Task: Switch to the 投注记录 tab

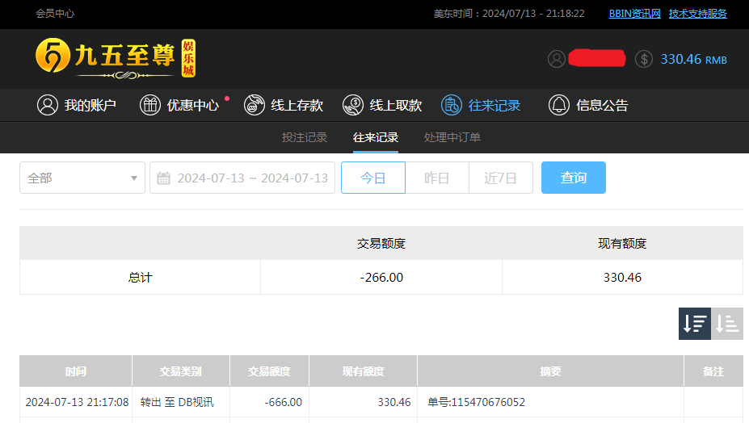Action: (305, 137)
